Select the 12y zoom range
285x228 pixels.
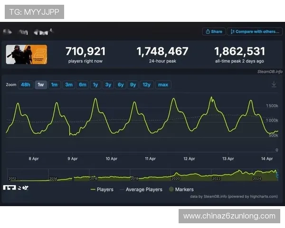click(x=146, y=85)
